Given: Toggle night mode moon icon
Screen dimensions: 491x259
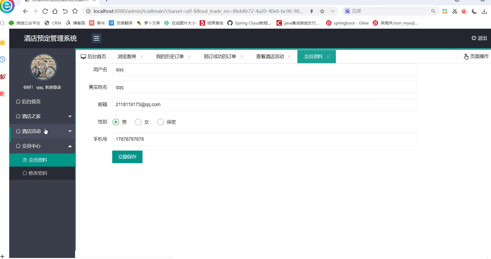Looking at the screenshot, I should (x=474, y=11).
